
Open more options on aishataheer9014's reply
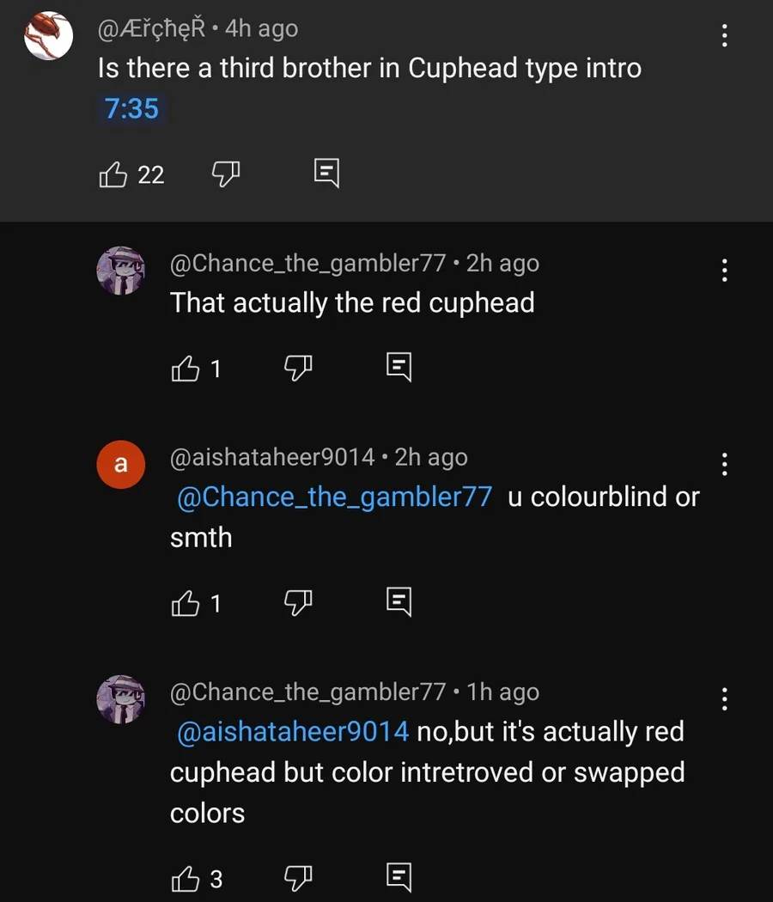click(725, 464)
